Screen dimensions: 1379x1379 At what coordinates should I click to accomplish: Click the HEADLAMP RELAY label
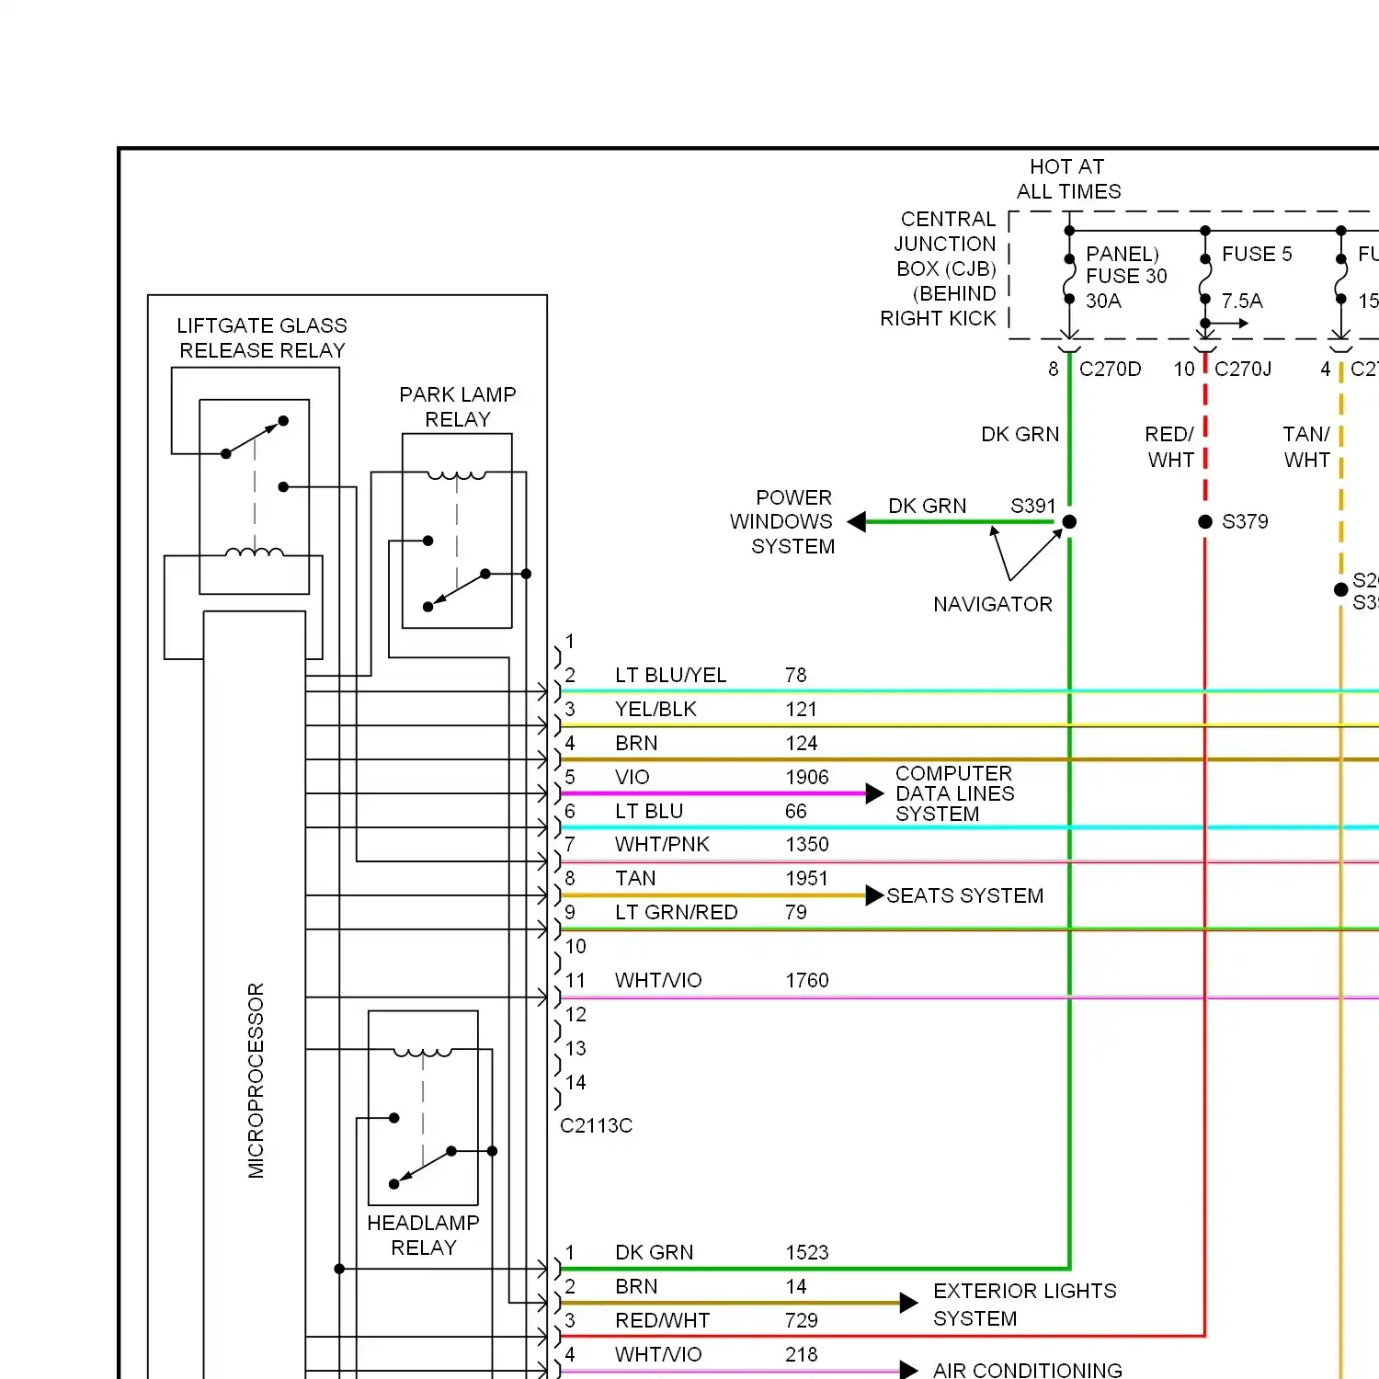(423, 1236)
